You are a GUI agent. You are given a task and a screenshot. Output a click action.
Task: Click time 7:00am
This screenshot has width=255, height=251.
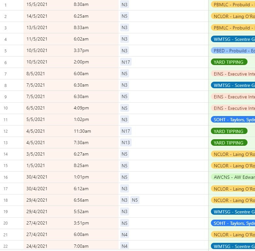click(81, 246)
